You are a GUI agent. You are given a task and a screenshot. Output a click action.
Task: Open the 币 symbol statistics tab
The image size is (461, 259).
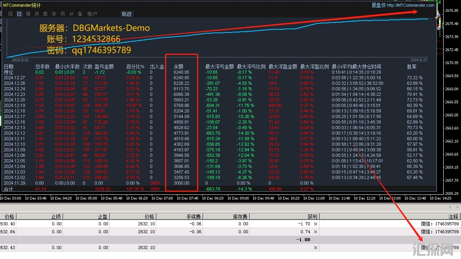click(x=62, y=14)
